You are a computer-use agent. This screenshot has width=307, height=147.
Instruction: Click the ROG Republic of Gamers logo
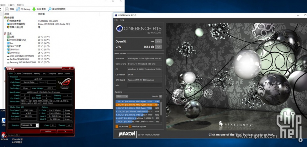click(x=64, y=83)
